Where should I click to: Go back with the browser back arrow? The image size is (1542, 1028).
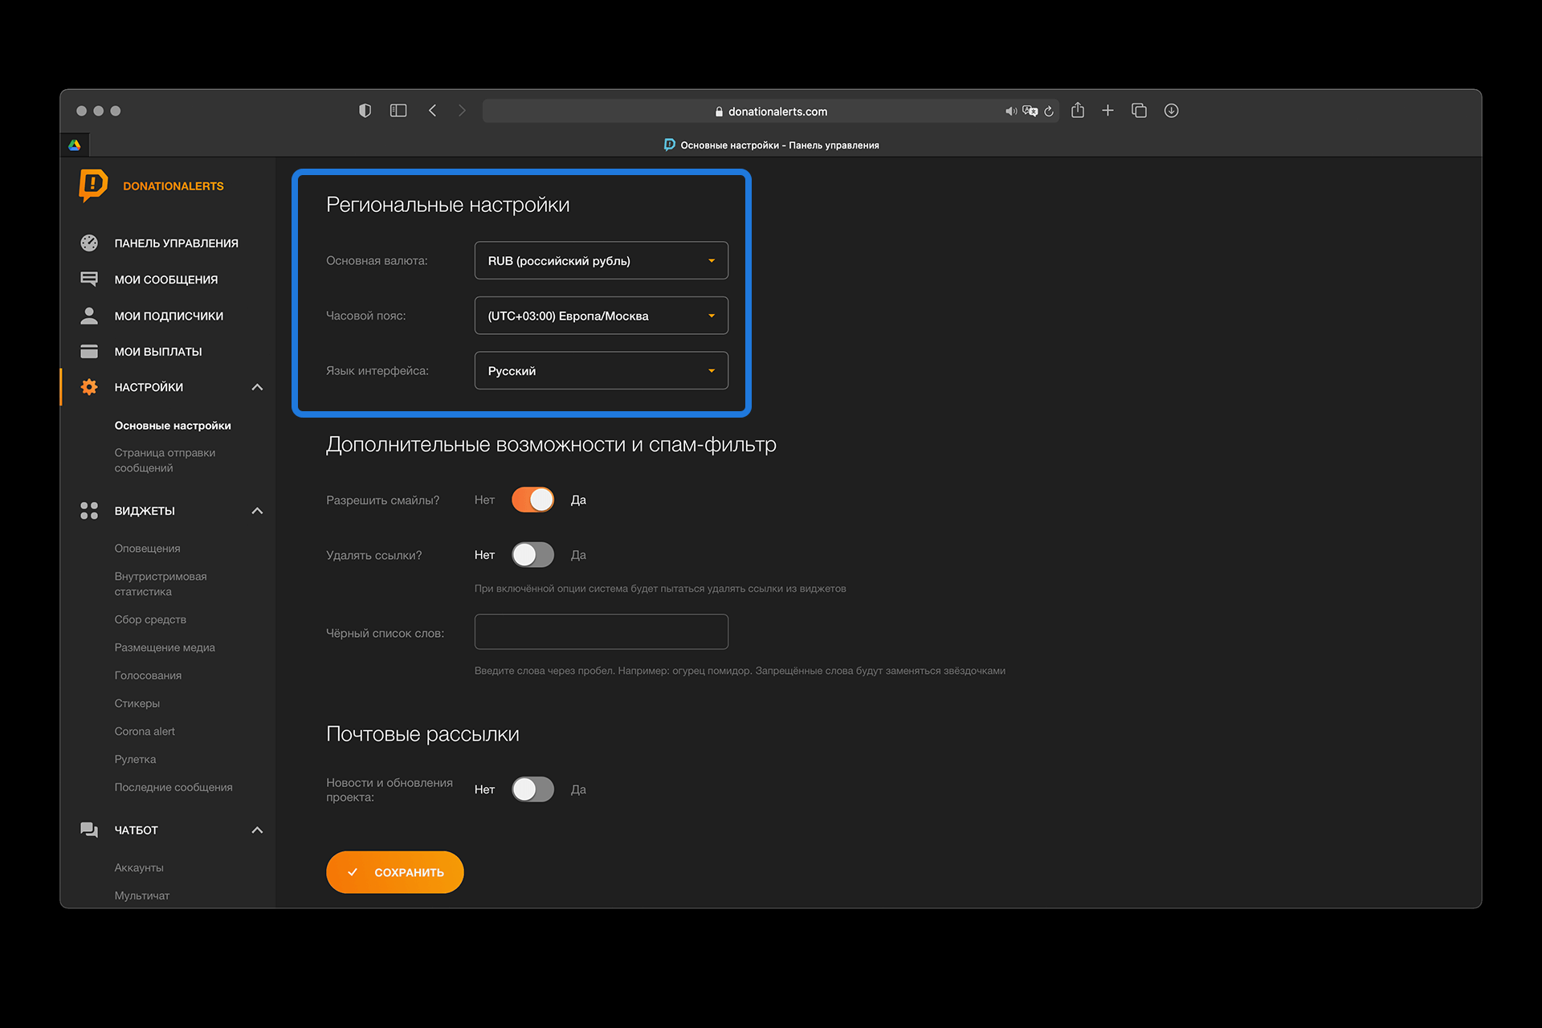pos(432,111)
